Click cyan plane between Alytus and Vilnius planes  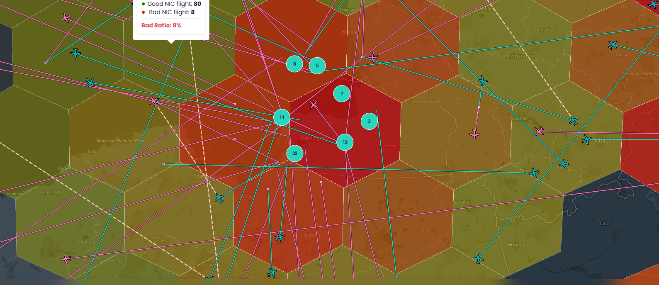[x=564, y=164]
